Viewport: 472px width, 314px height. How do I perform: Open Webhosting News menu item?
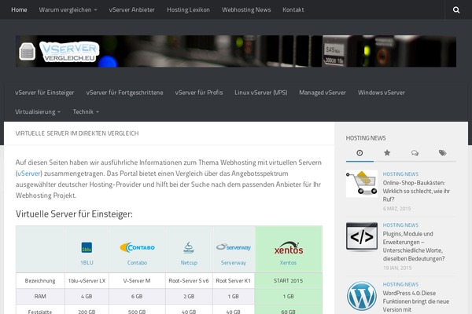point(246,10)
